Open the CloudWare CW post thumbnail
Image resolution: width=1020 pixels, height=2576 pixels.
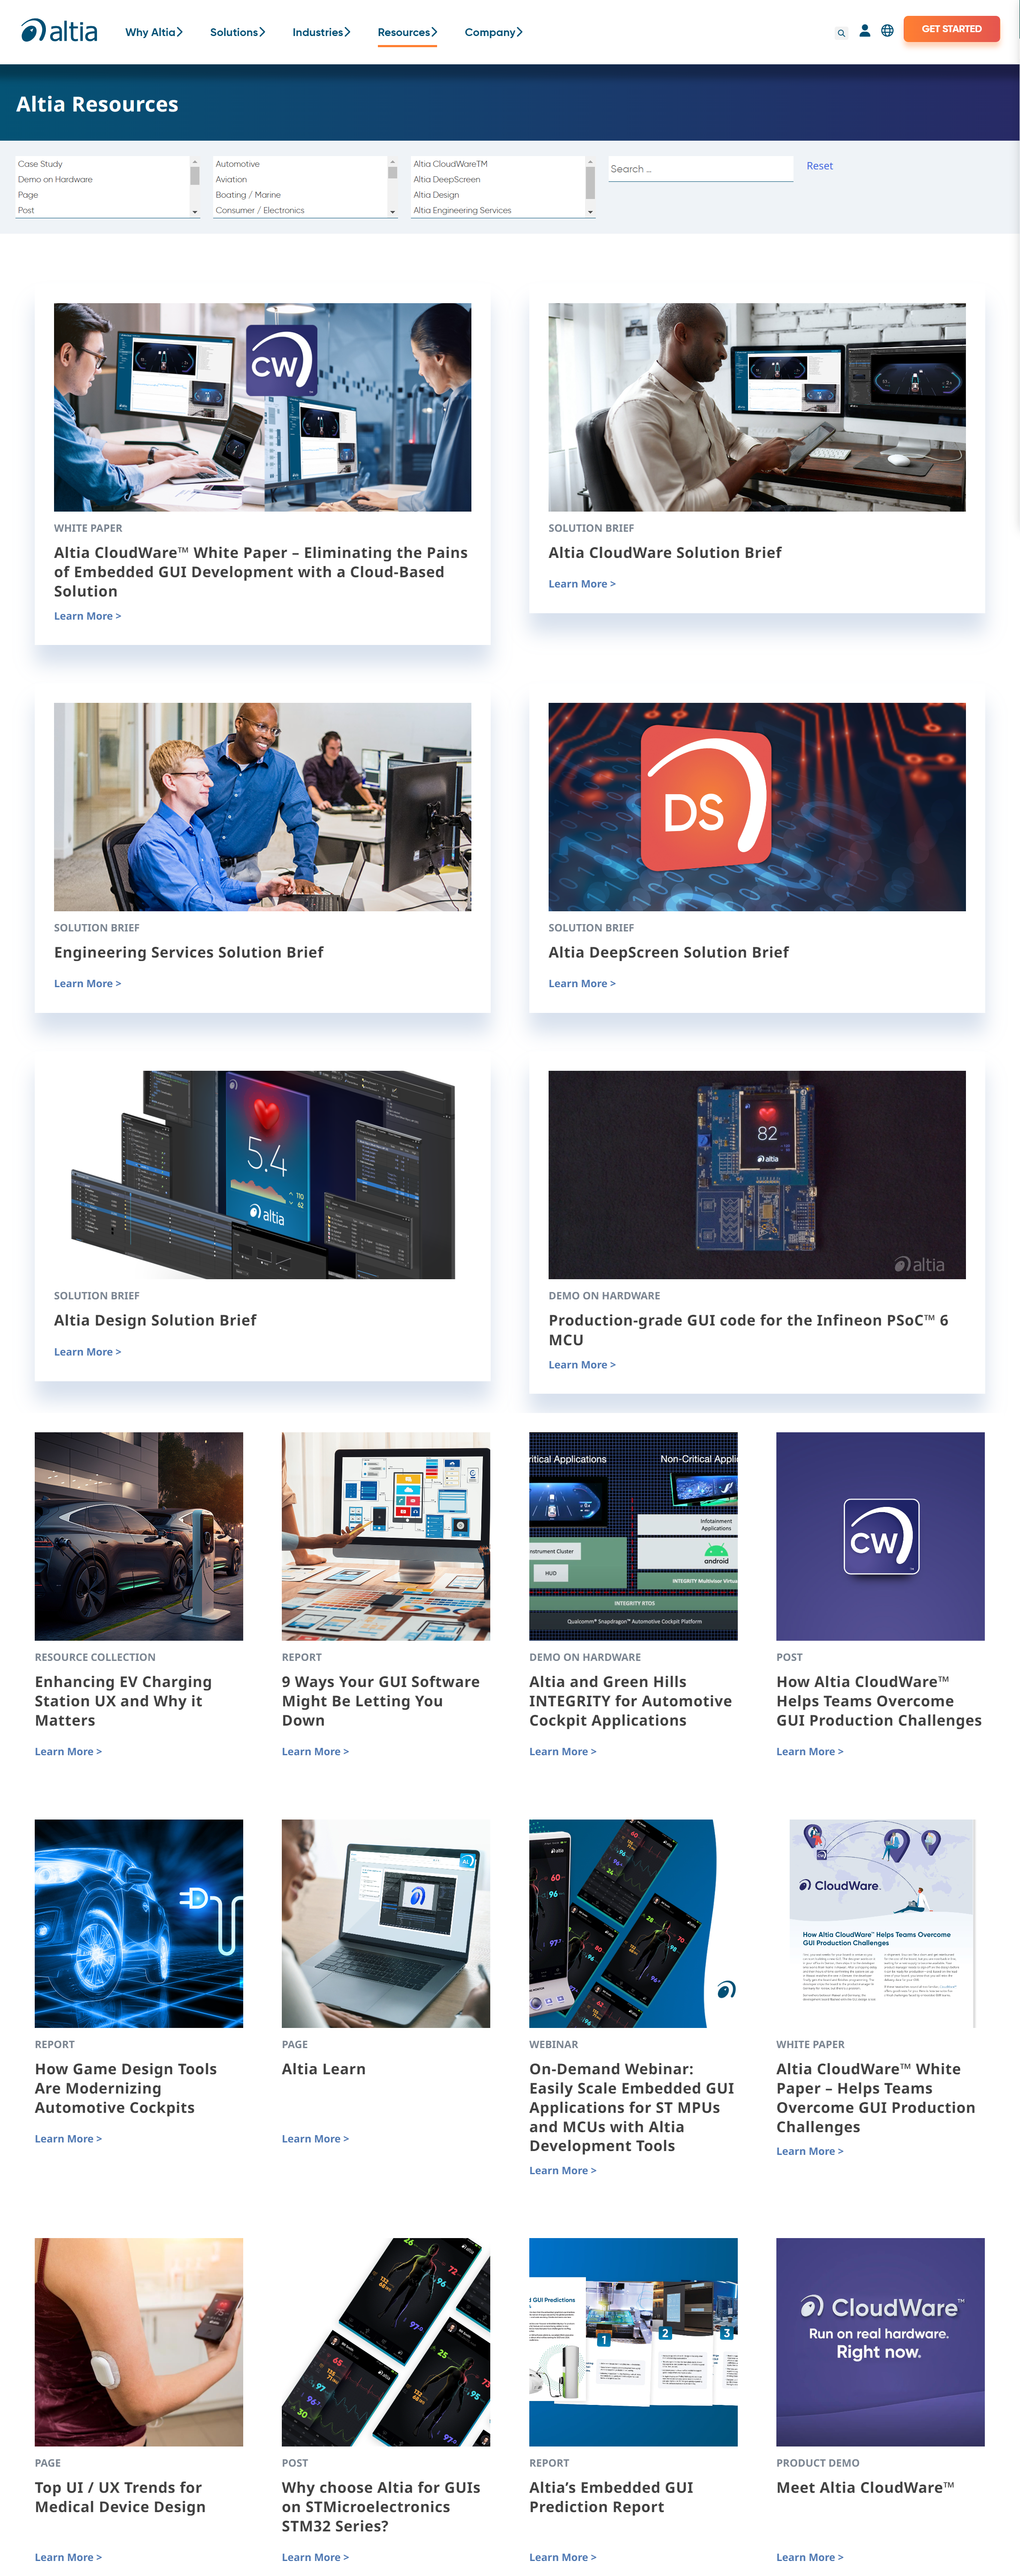click(x=880, y=1536)
